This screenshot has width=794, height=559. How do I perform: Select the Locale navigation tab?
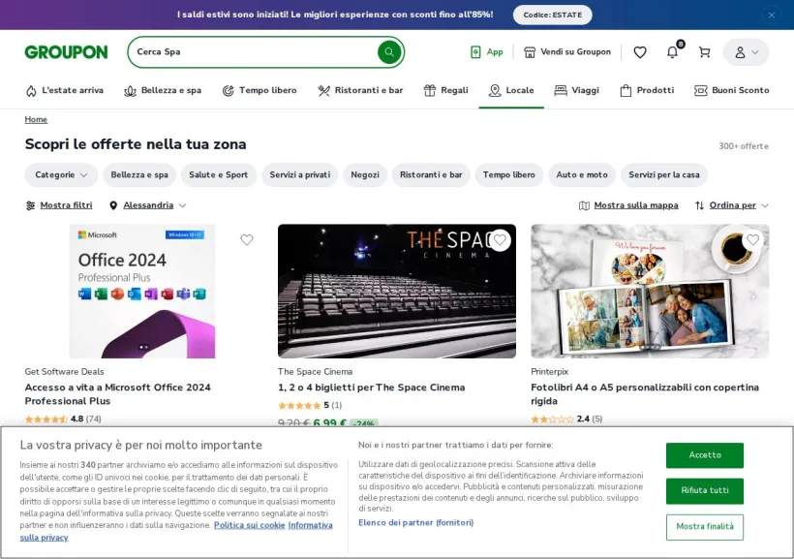click(x=511, y=90)
